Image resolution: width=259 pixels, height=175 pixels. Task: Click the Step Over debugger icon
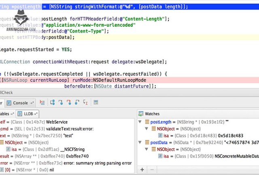pos(53,102)
